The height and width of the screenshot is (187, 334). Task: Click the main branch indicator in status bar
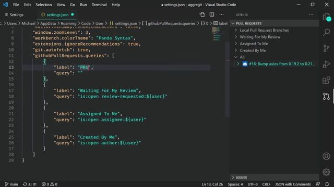coord(11,184)
